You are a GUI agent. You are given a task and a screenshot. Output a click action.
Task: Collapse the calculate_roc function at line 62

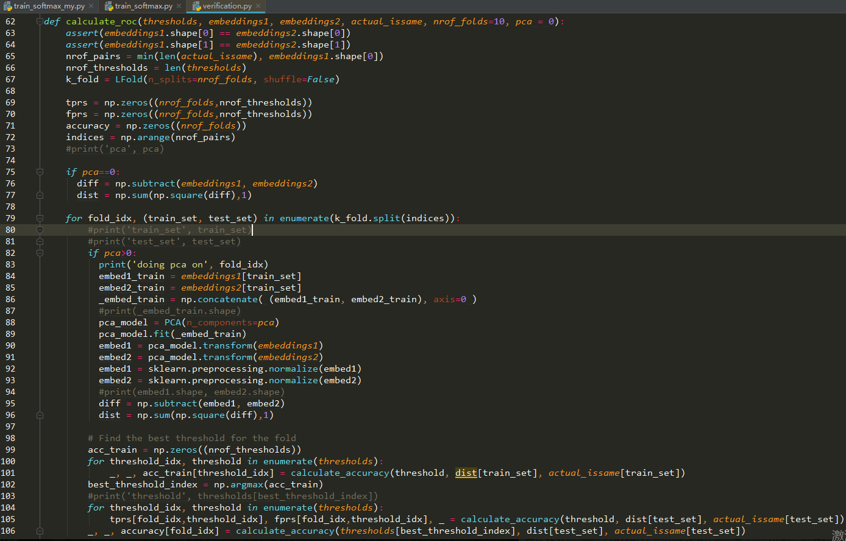coord(40,21)
